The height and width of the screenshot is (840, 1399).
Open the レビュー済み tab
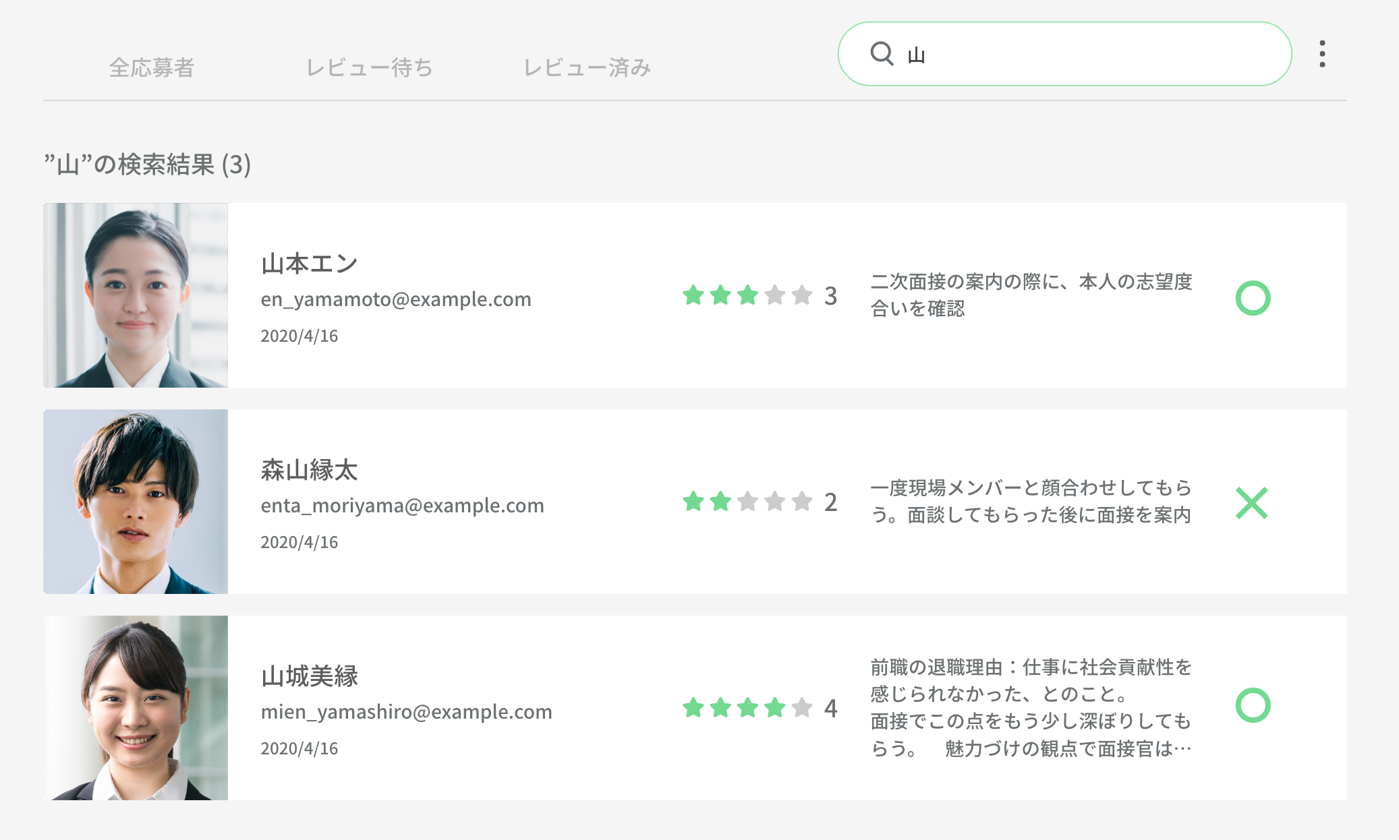[x=587, y=67]
